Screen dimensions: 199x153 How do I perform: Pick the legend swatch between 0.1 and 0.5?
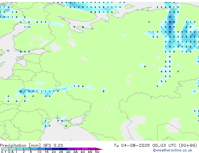pos(5,149)
